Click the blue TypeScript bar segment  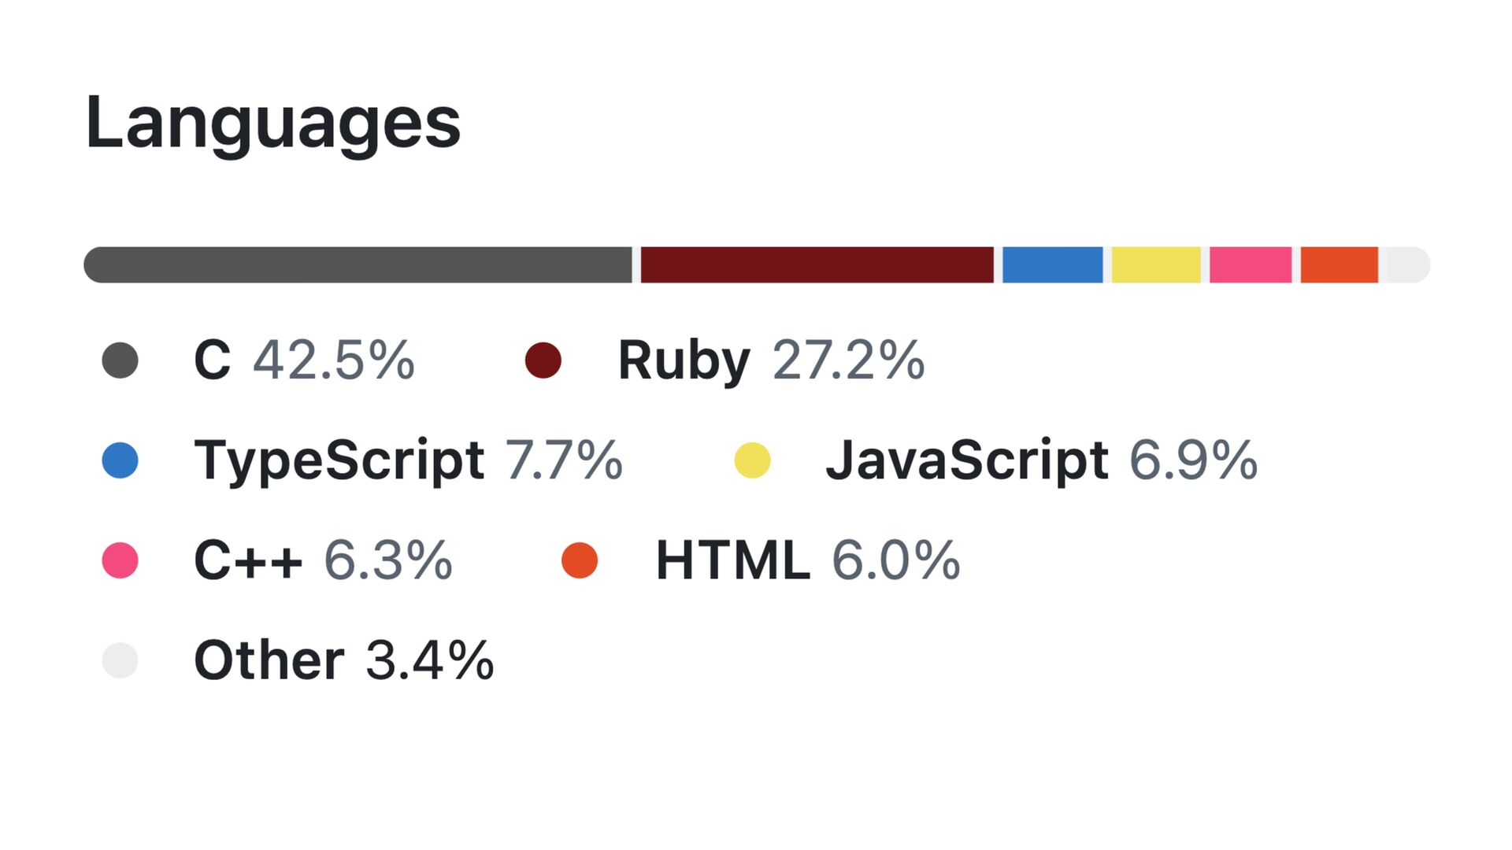[1052, 264]
